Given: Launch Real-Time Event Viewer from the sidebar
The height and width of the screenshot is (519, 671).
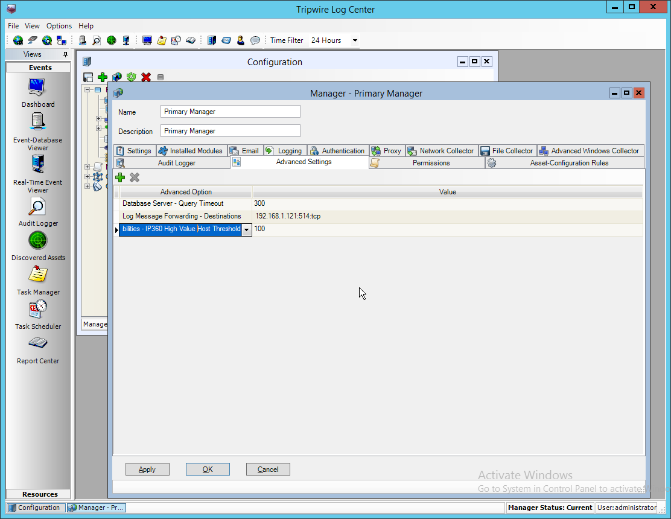Looking at the screenshot, I should tap(37, 174).
